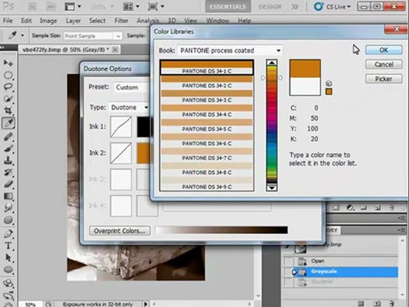Open the Select menu
The image size is (409, 307).
[97, 20]
